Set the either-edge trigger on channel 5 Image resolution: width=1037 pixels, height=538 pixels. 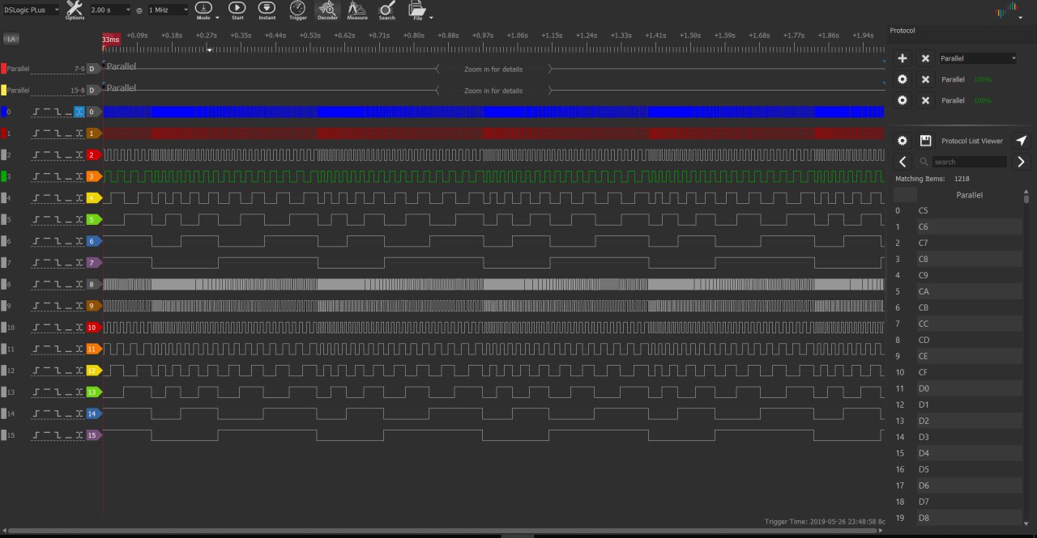[79, 219]
